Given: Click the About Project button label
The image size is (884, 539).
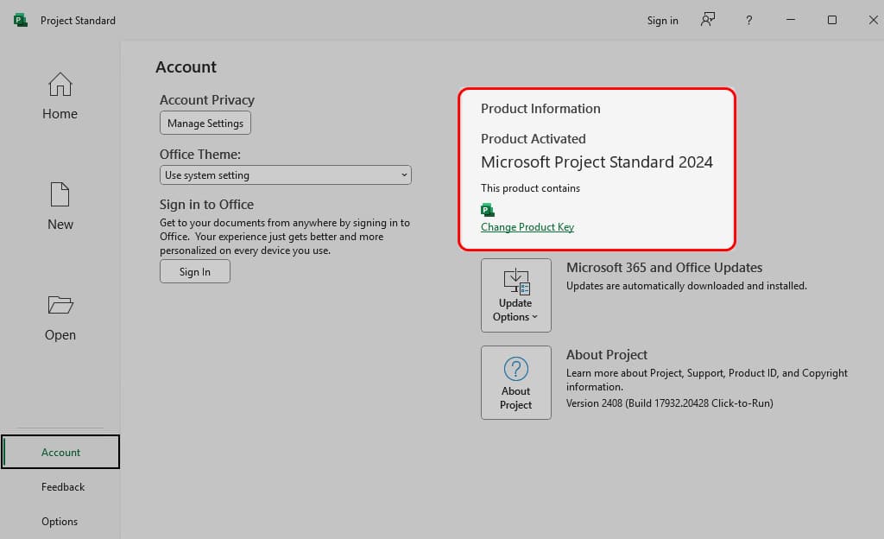Looking at the screenshot, I should click(516, 398).
